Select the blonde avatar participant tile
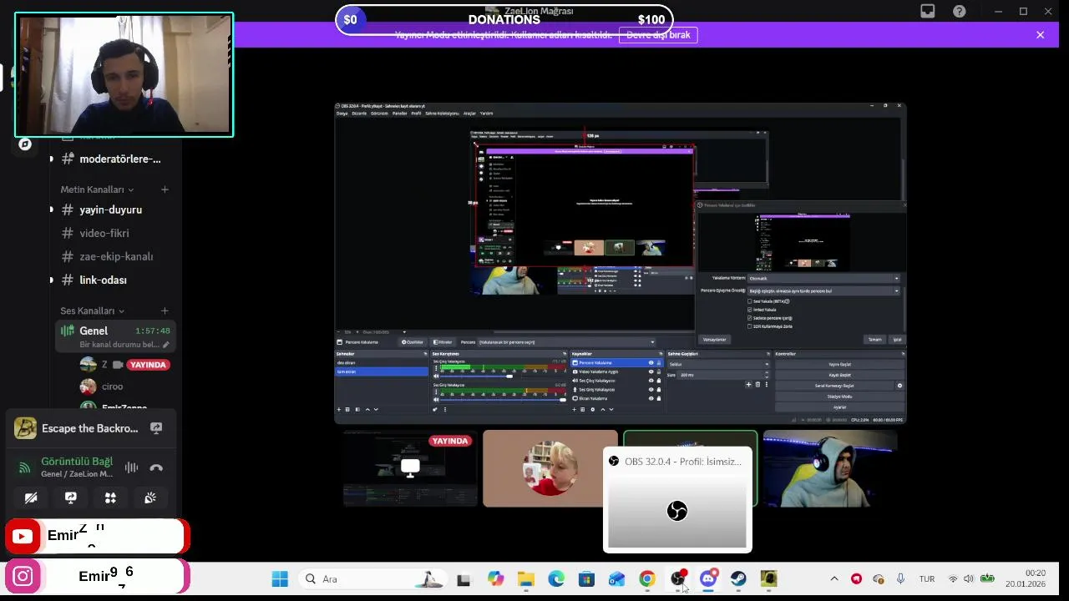This screenshot has width=1069, height=601. tap(550, 468)
